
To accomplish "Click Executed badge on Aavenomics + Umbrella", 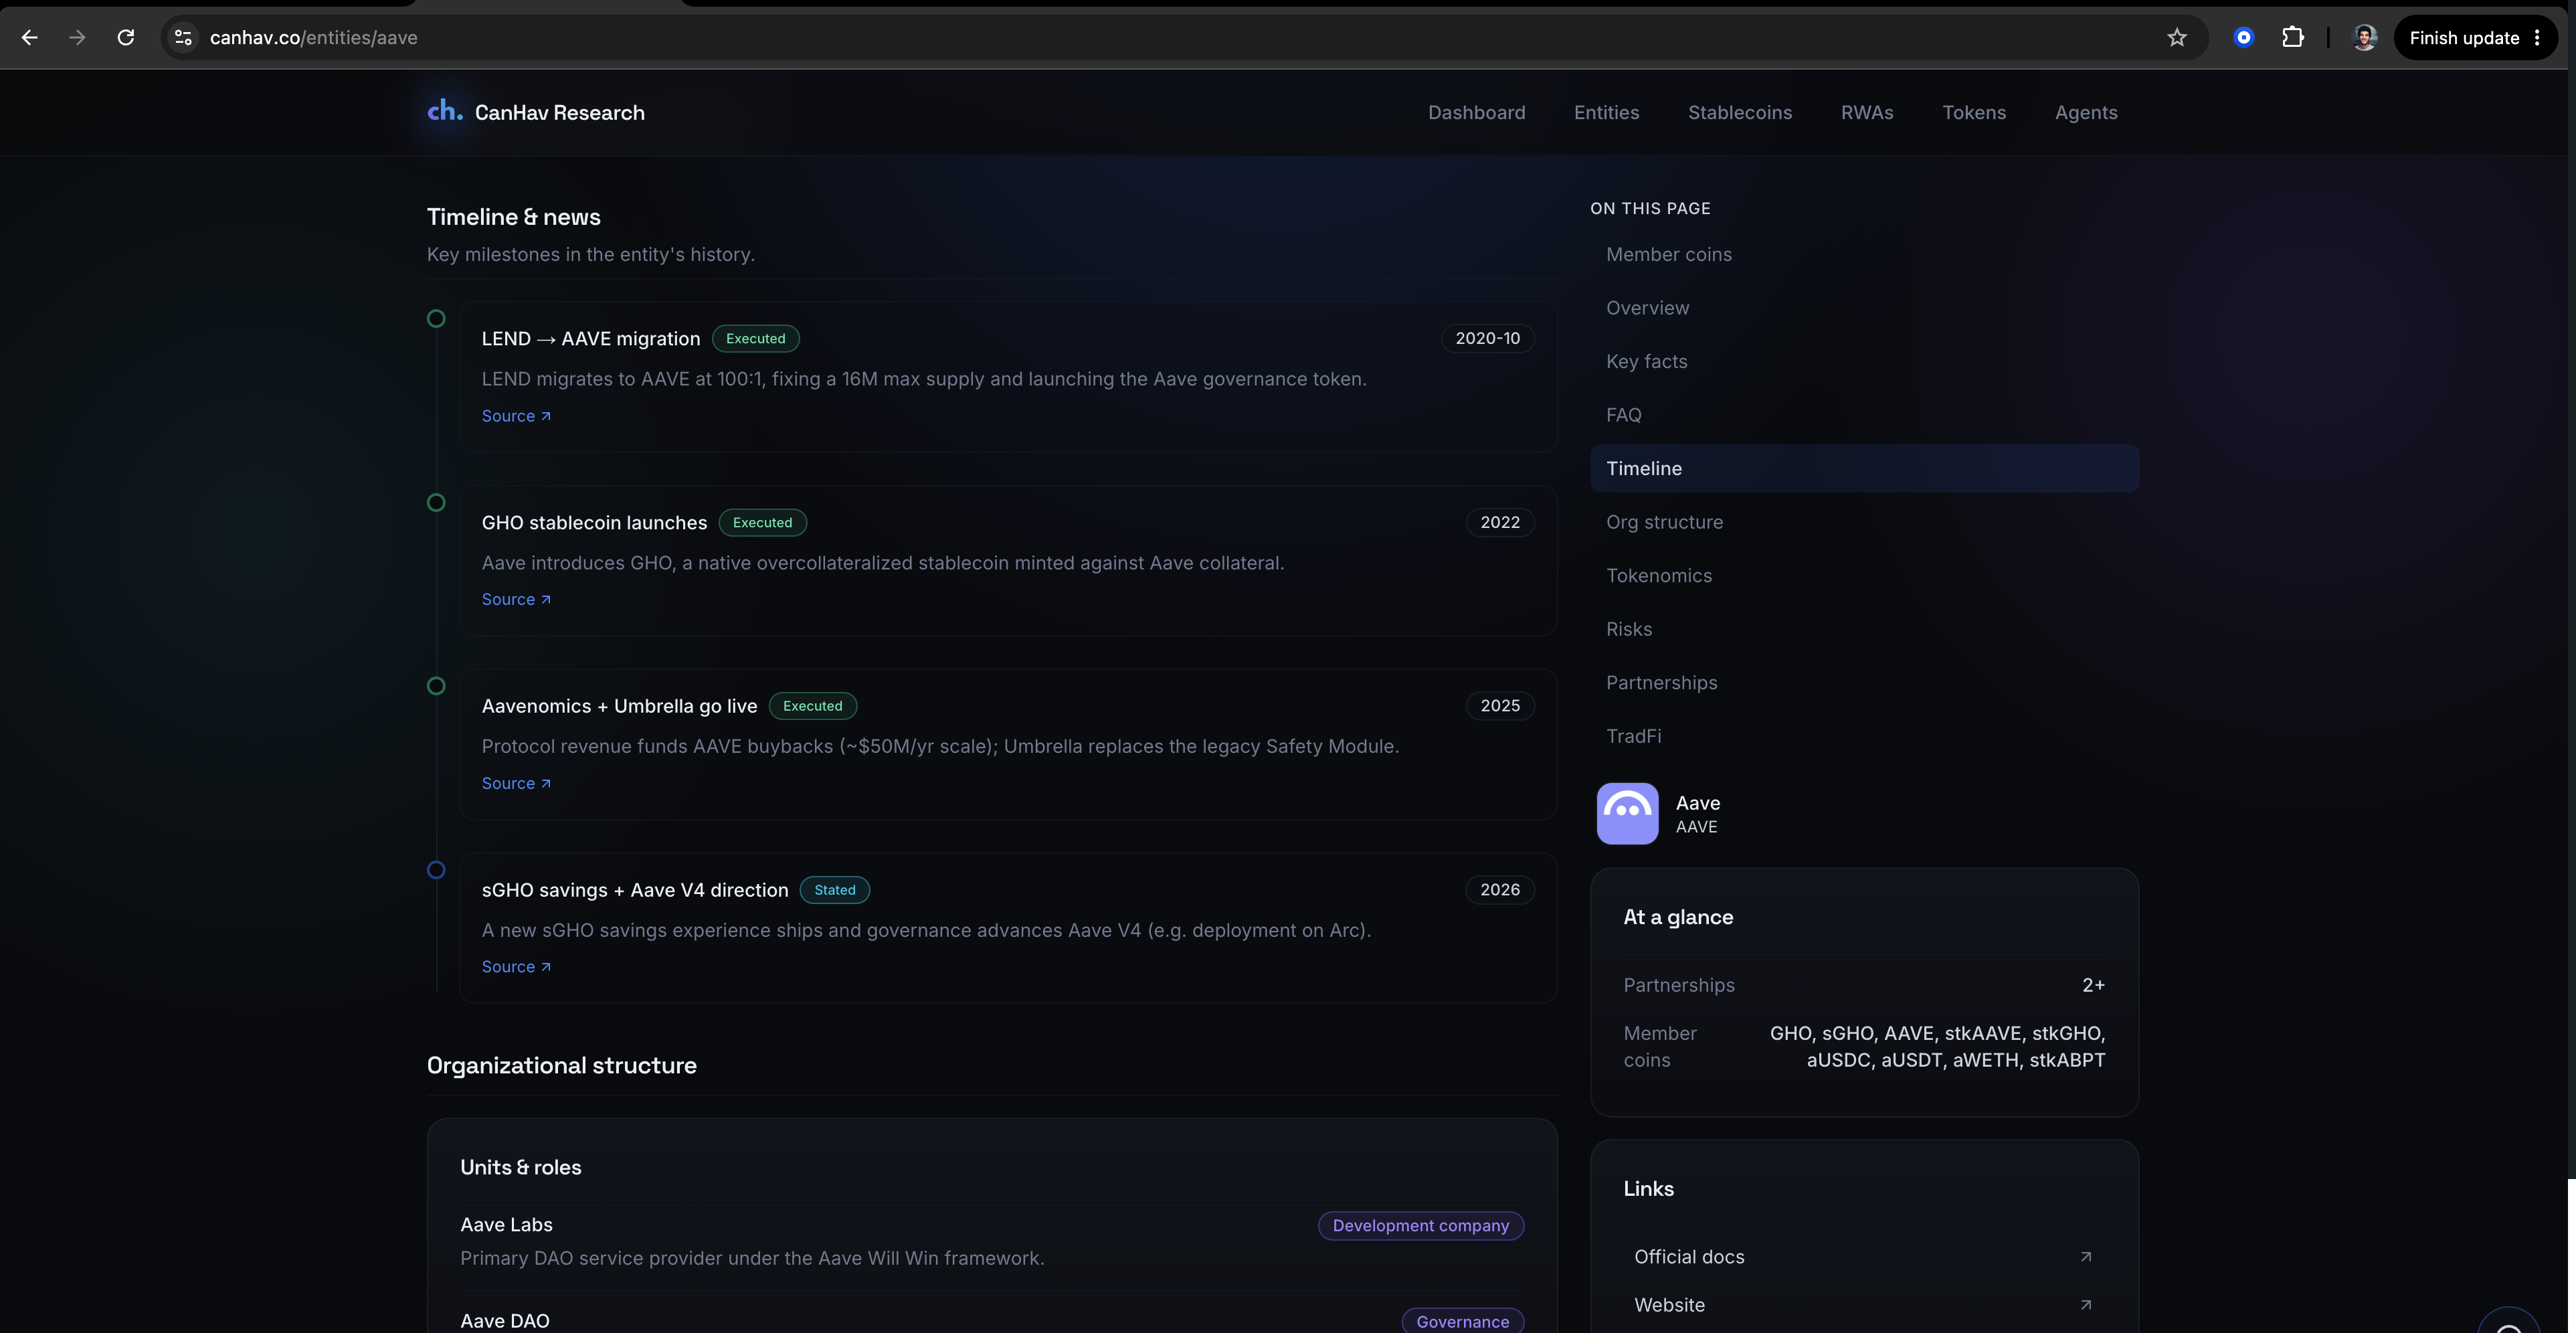I will (x=812, y=706).
